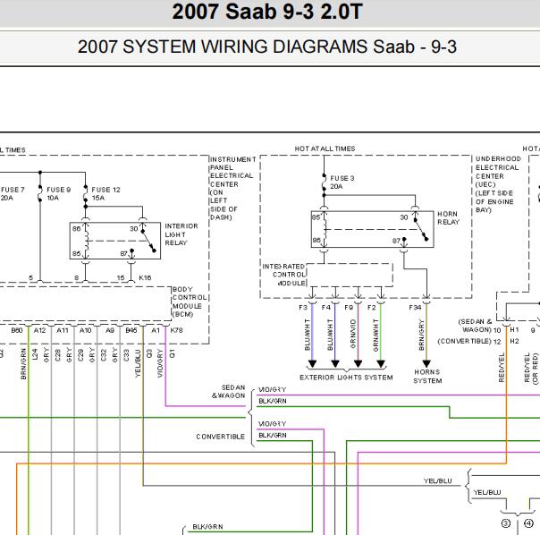Select the "INSTRUMENT PANEL ELECTRICAL CENTER" description
The width and height of the screenshot is (540, 535).
click(233, 188)
